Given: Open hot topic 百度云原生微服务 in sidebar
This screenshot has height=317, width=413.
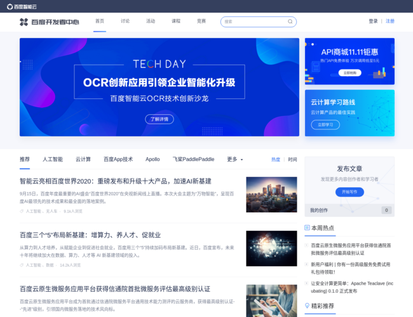Looking at the screenshot, I should (351, 249).
